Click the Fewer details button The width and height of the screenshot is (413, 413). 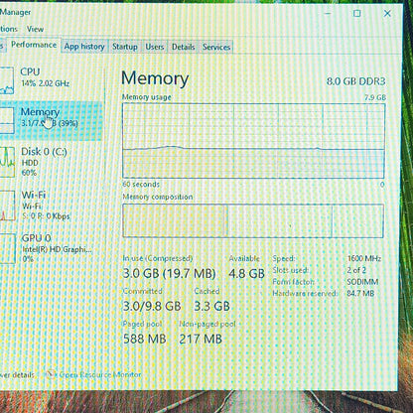point(17,375)
